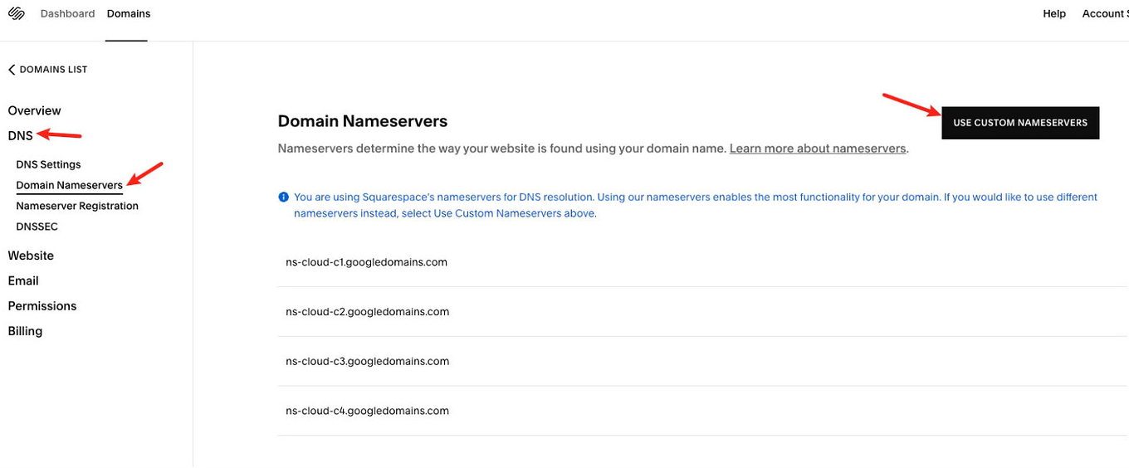Screen dimensions: 1129x468
Task: Expand the Email section in sidebar
Action: click(23, 280)
